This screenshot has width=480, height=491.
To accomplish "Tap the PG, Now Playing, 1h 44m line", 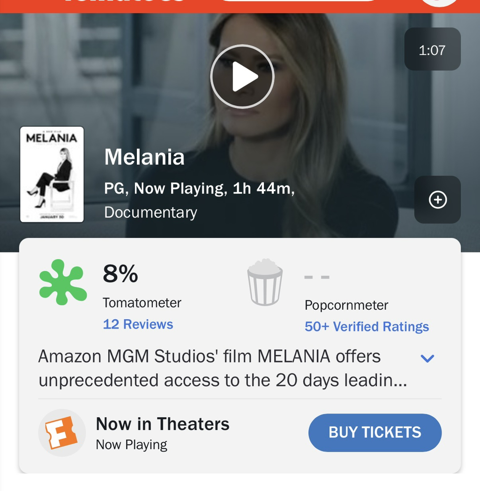I will click(x=199, y=188).
